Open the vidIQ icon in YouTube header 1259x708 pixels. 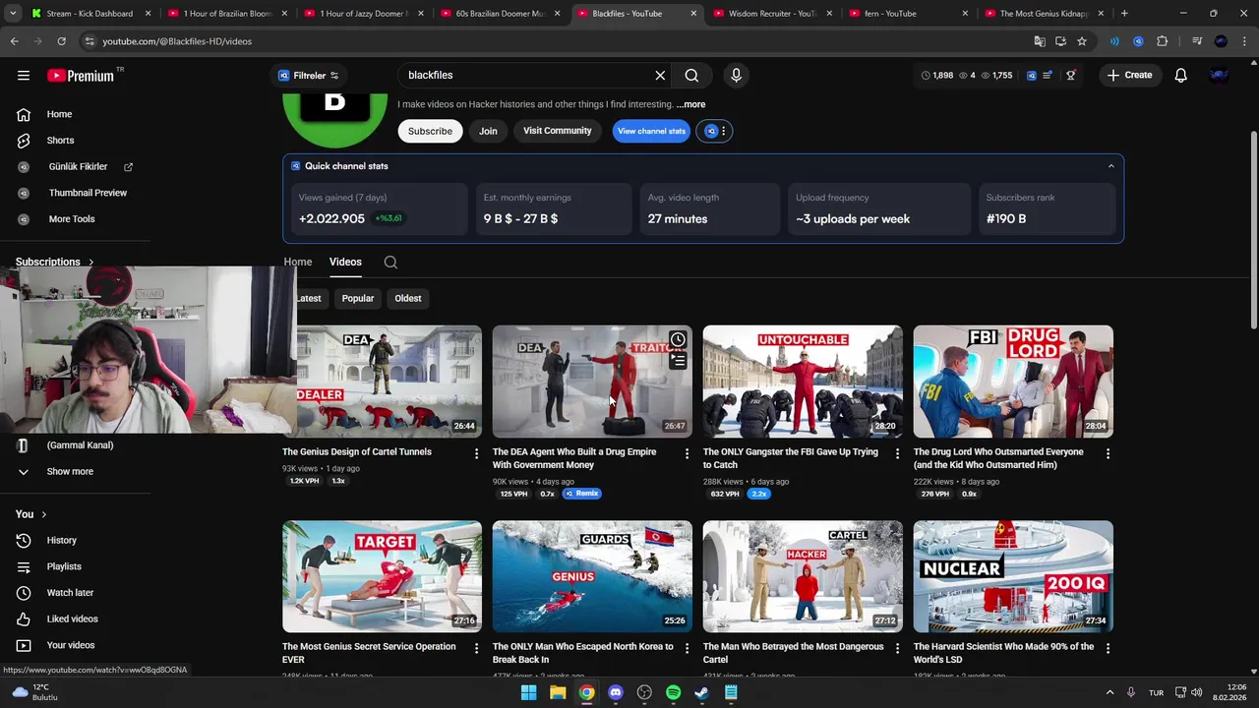[1031, 75]
